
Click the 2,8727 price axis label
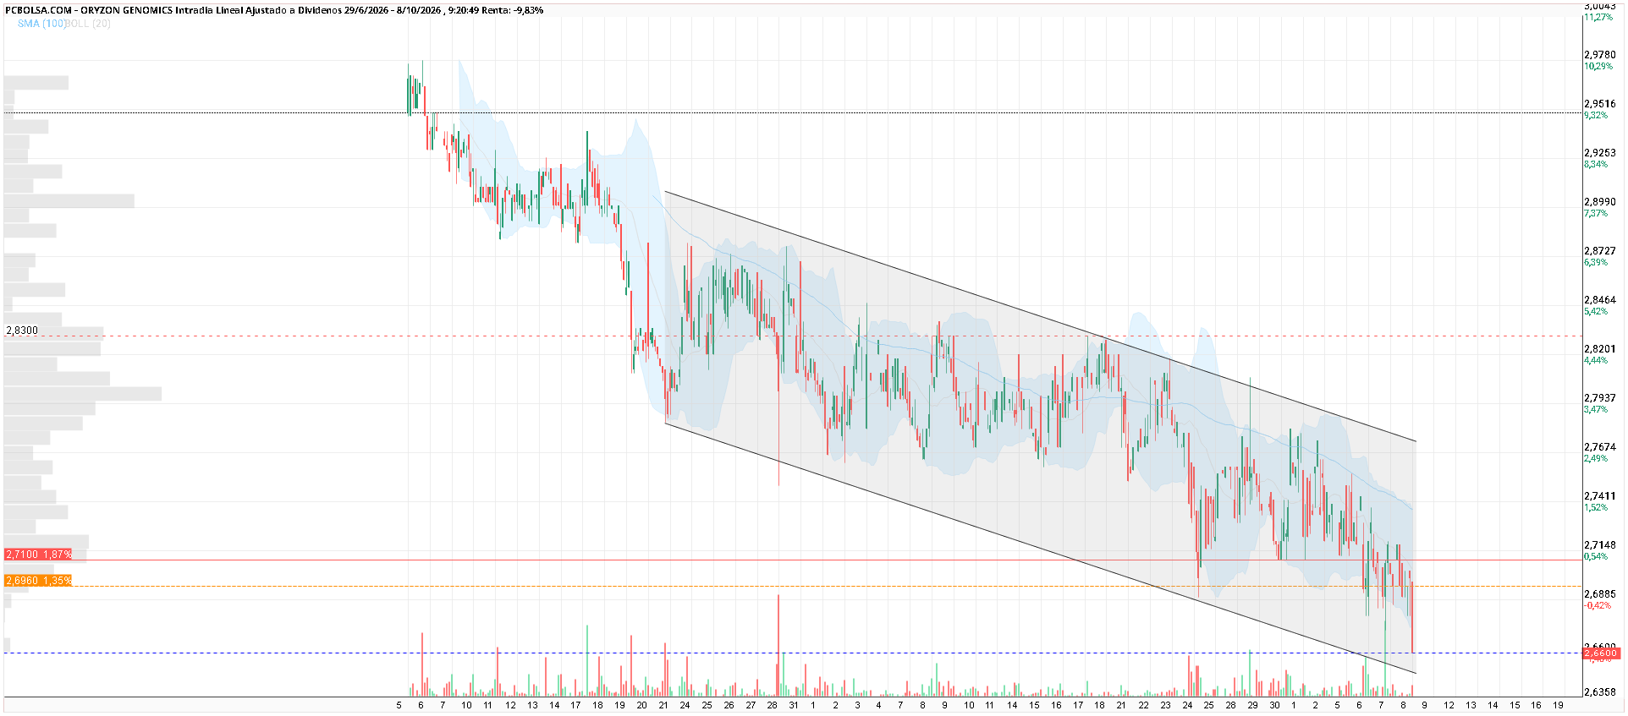pyautogui.click(x=1599, y=251)
